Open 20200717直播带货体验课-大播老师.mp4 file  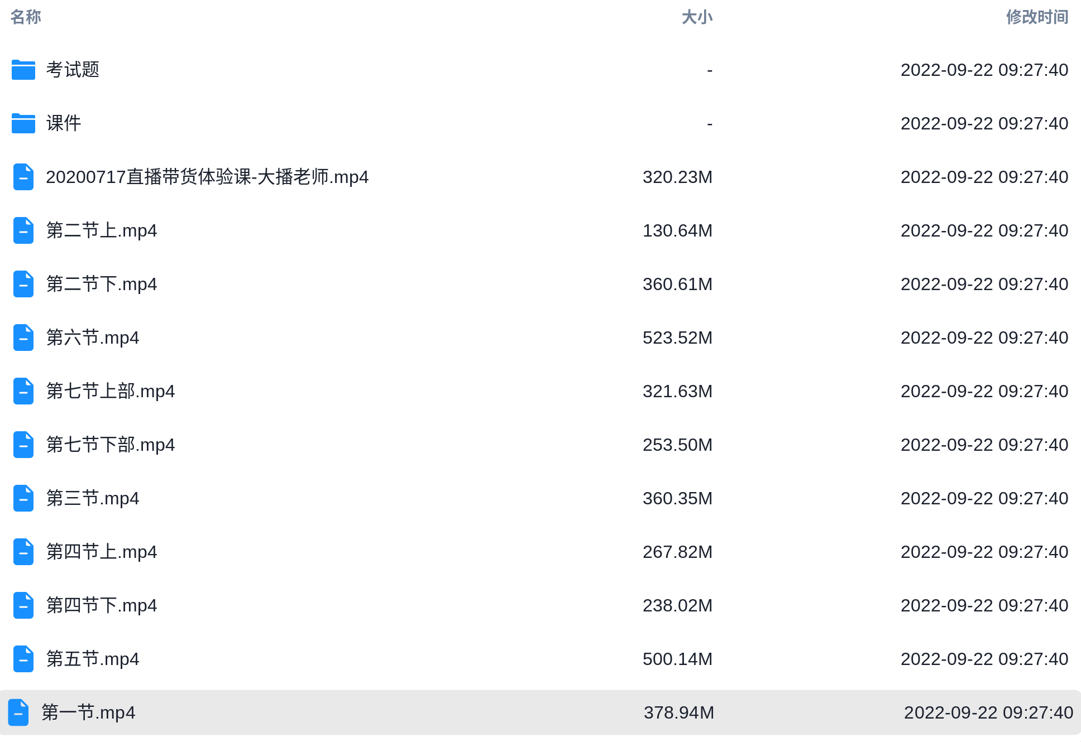207,177
